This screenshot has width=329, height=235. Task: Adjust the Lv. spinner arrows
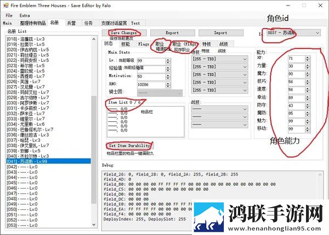click(x=168, y=61)
